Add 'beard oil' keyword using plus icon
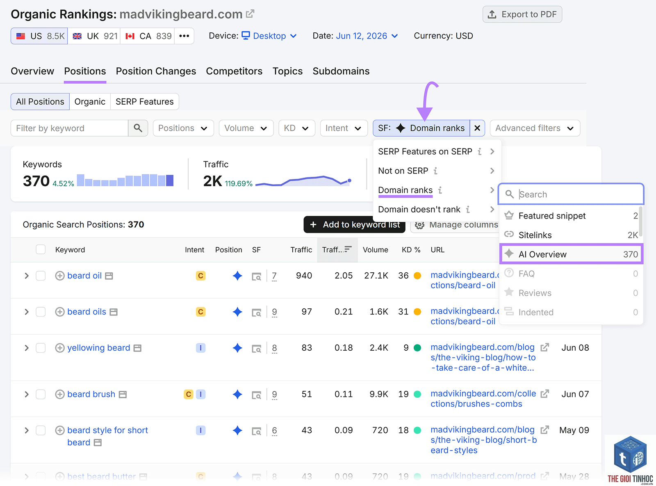The height and width of the screenshot is (486, 656). pos(60,276)
